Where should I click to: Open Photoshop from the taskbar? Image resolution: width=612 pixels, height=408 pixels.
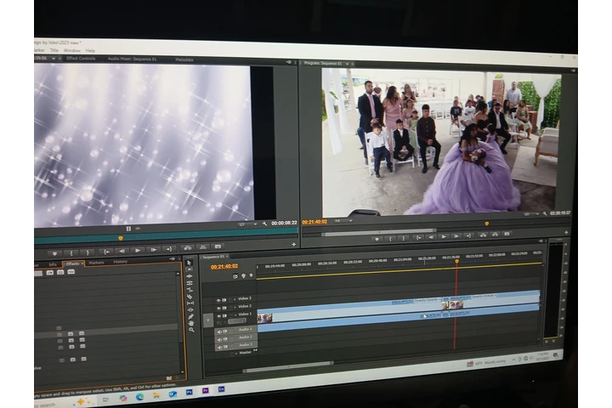(188, 392)
